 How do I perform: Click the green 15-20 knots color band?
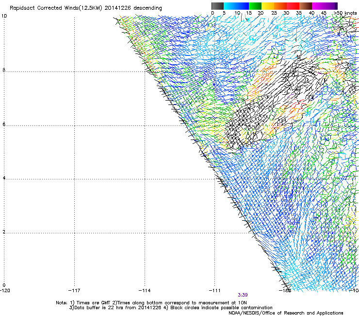tap(255, 6)
